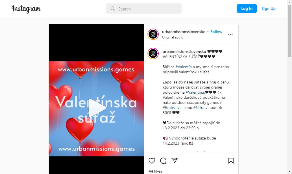292x174 pixels.
Task: Open the #Nitra hashtag link
Action: [199, 108]
